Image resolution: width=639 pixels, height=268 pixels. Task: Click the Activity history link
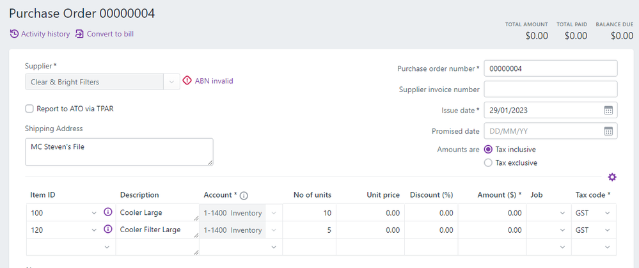click(x=45, y=34)
